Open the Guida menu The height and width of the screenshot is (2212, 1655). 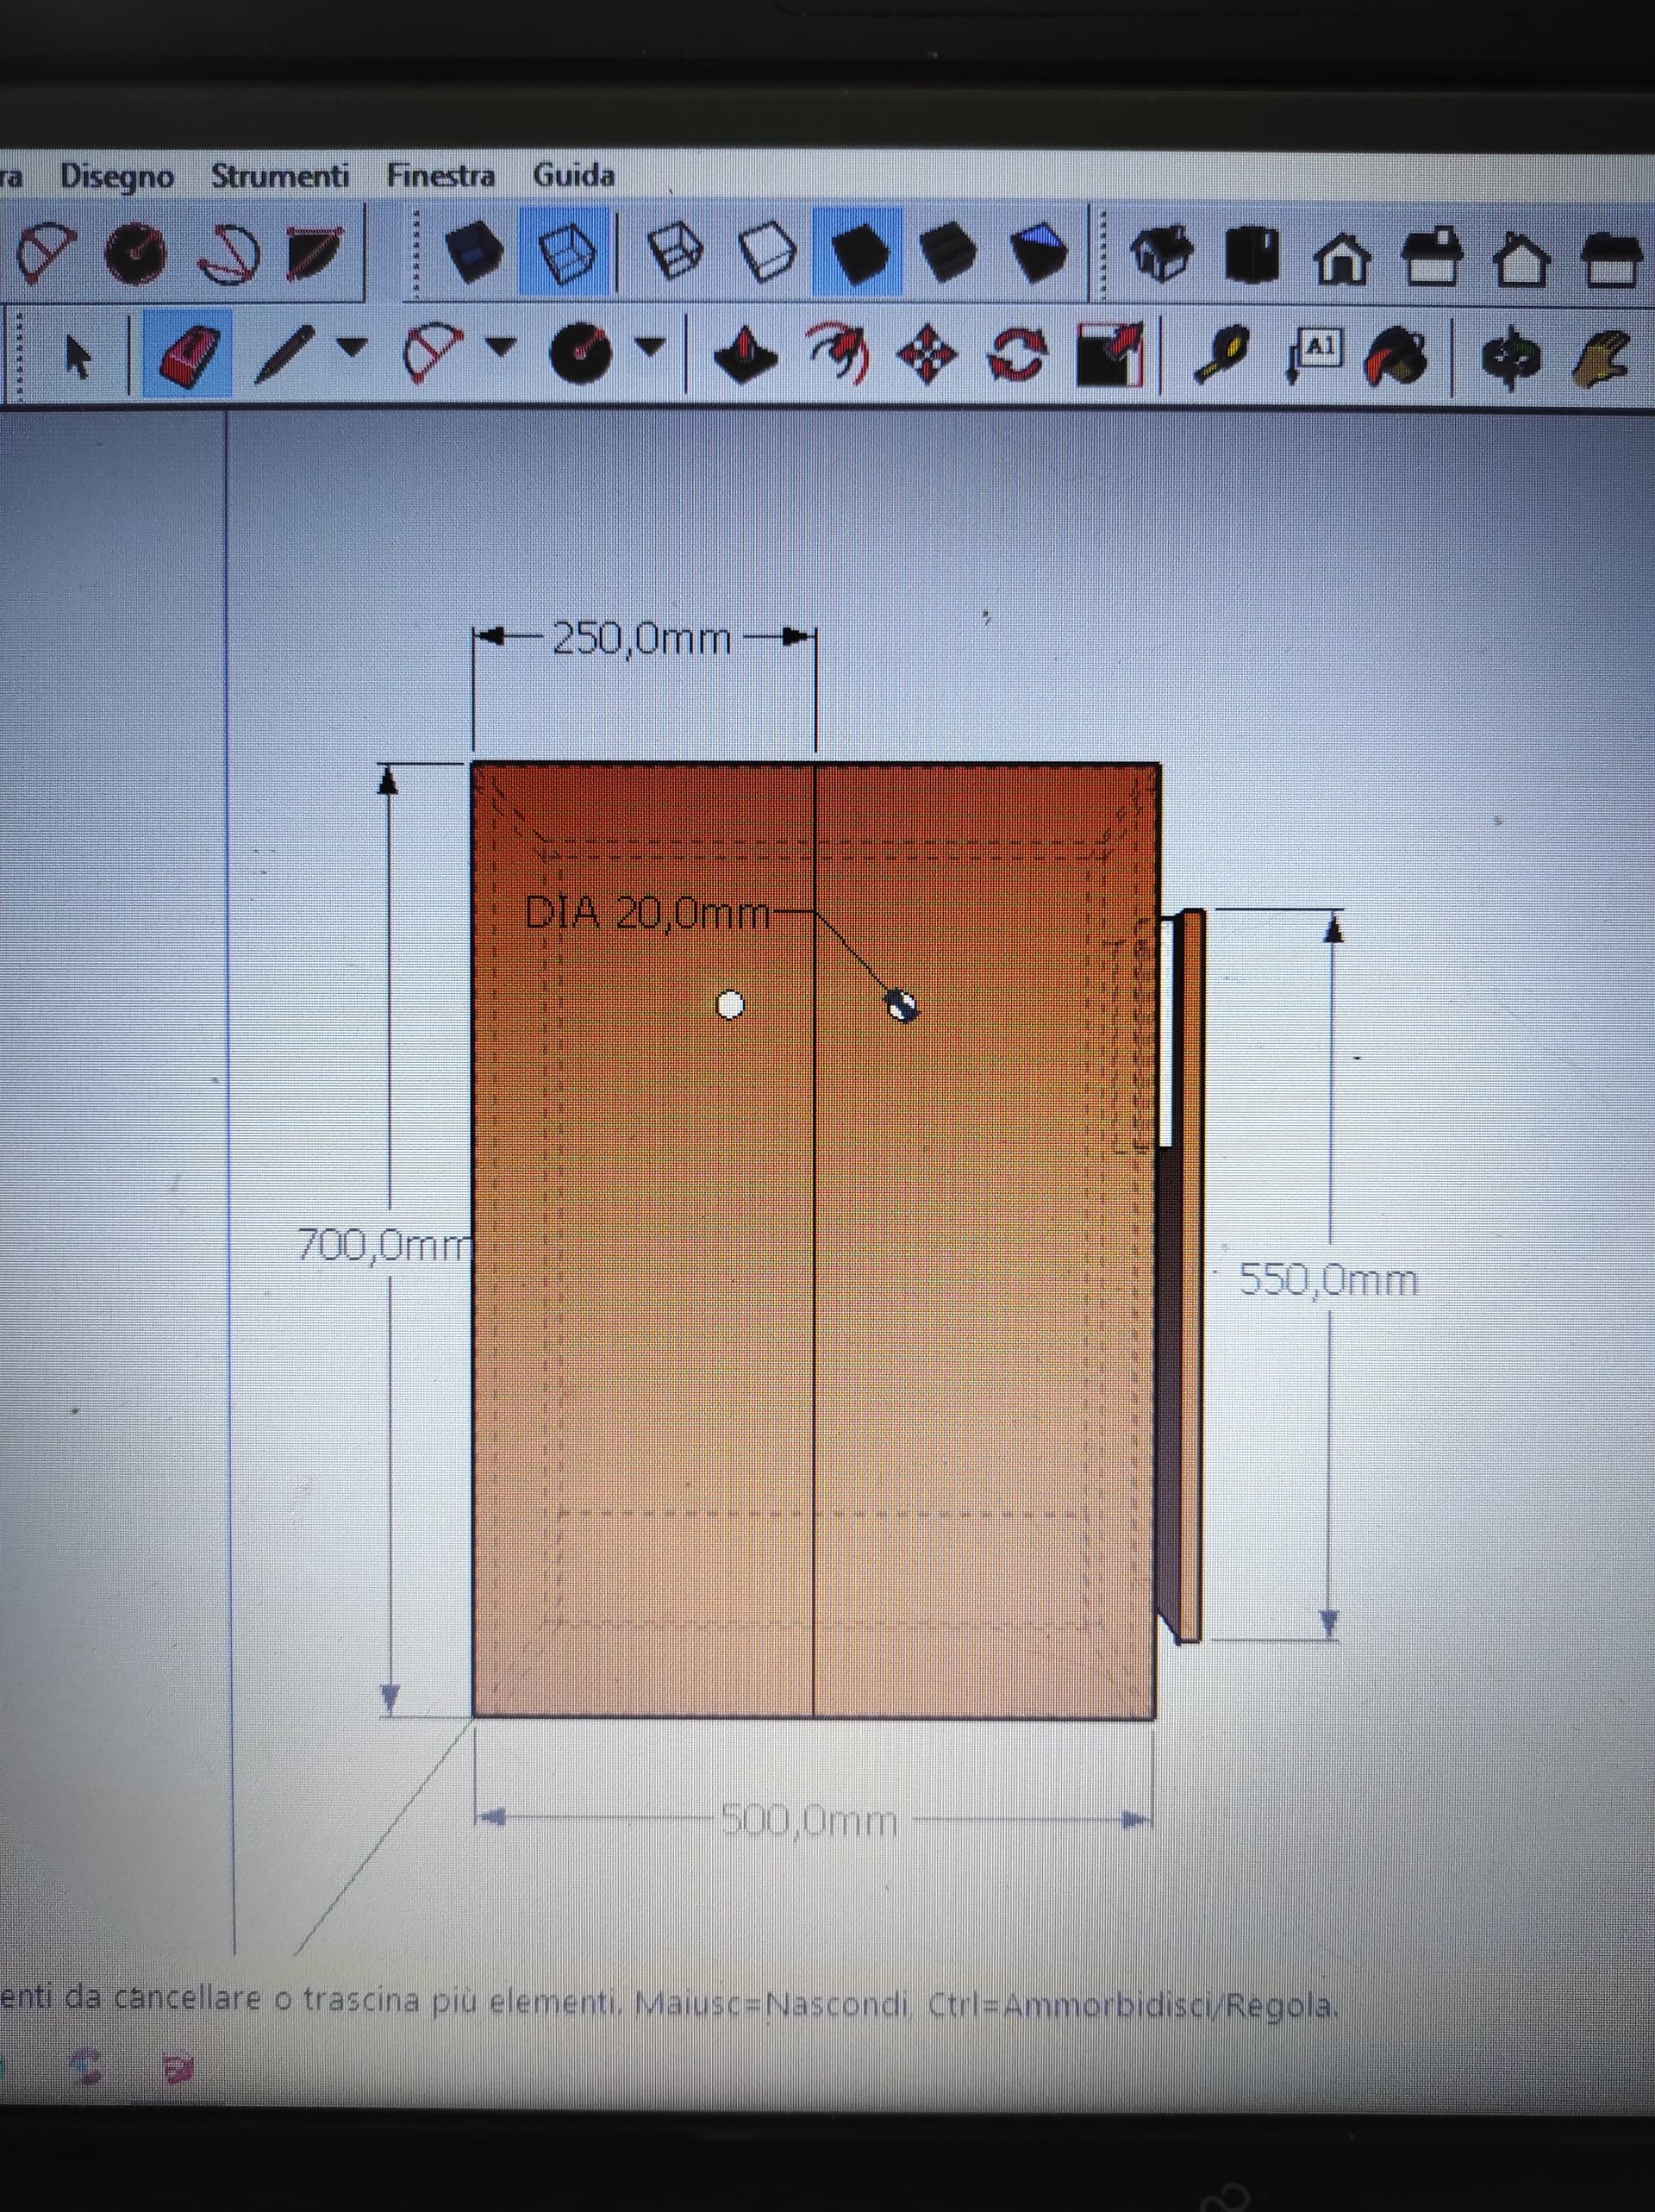click(x=573, y=175)
